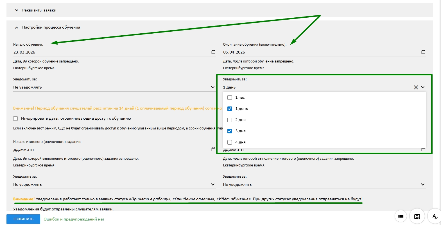This screenshot has width=441, height=225.
Task: Enable "Игнорировать даты" checkbox
Action: pos(15,119)
